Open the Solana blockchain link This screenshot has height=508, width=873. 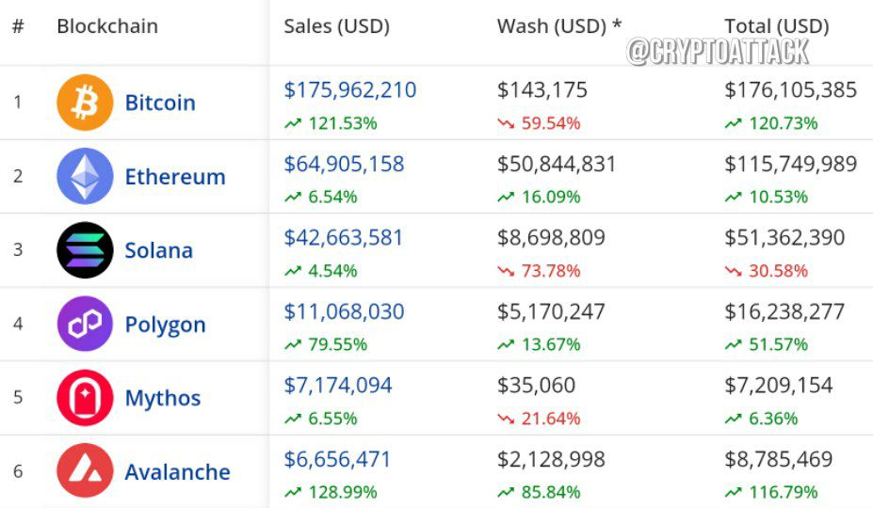pyautogui.click(x=158, y=250)
